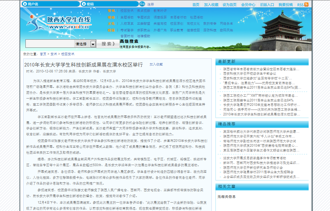Select 设为首页 in the top bar
Viewport: 330px width, 211px height.
pos(230,5)
